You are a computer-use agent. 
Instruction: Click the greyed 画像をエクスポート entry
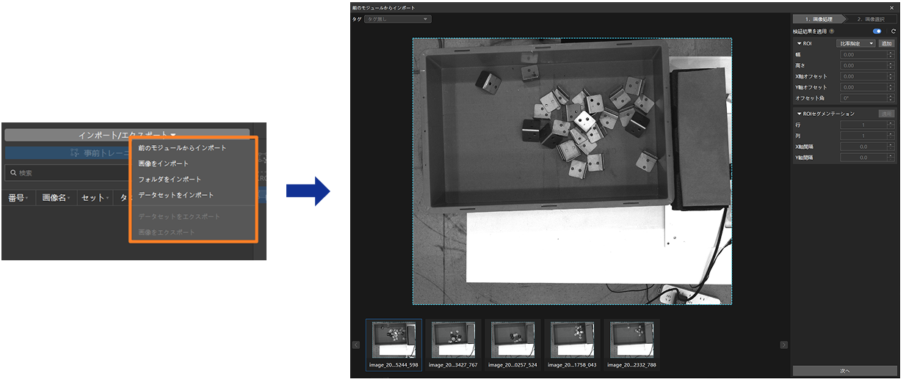tap(167, 232)
